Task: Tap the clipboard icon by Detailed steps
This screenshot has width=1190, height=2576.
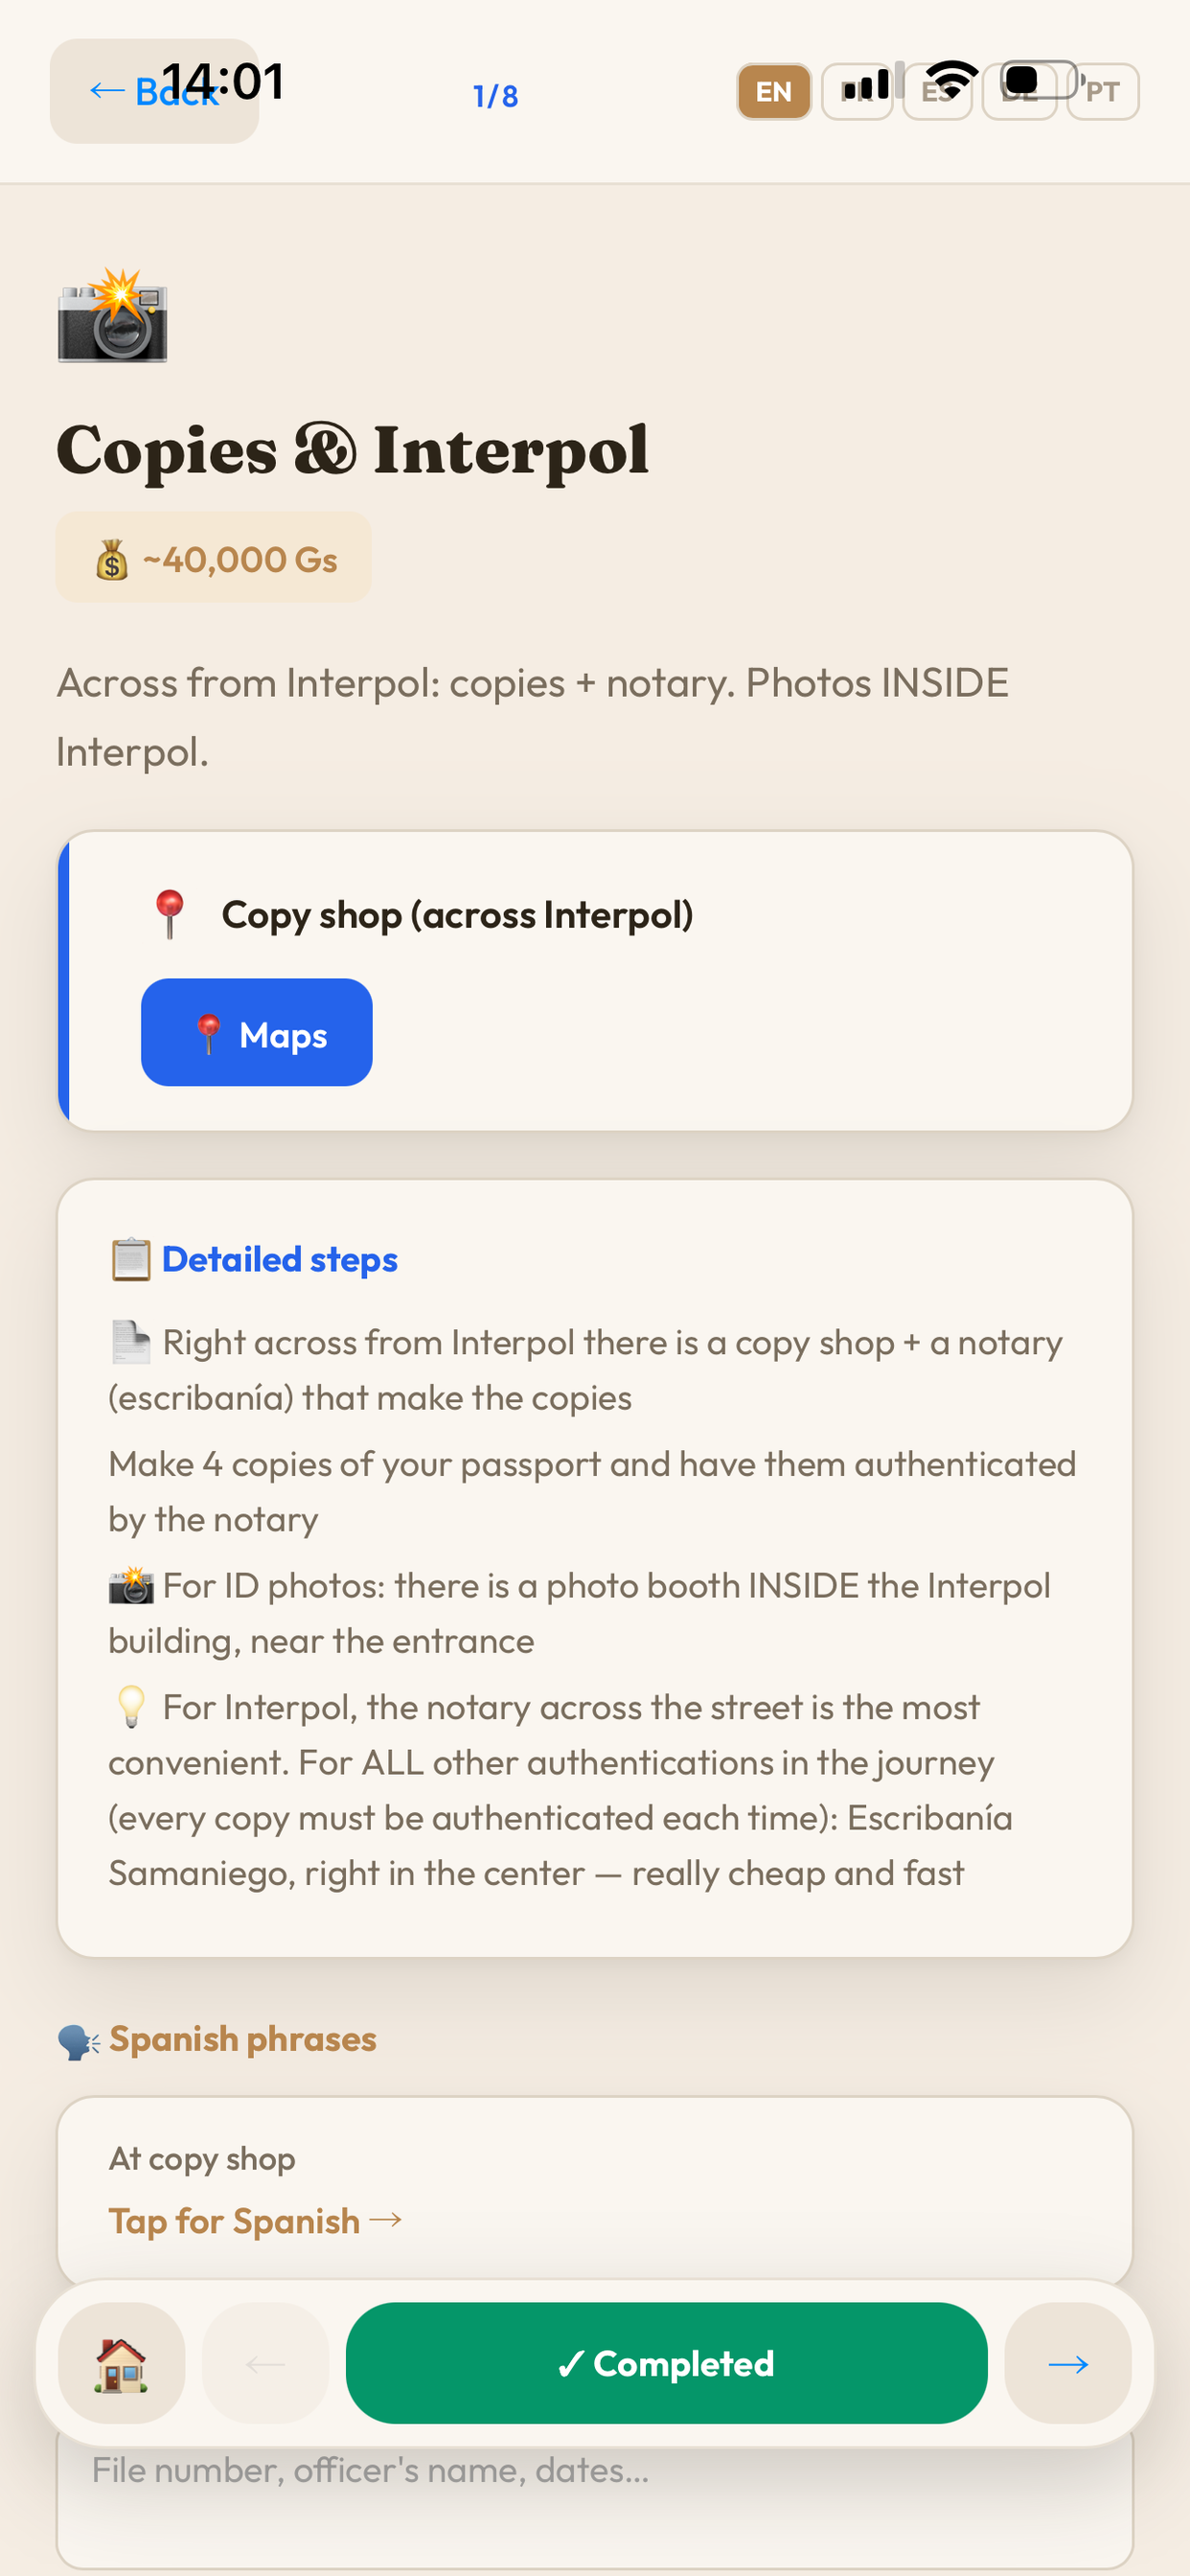Action: click(x=130, y=1259)
